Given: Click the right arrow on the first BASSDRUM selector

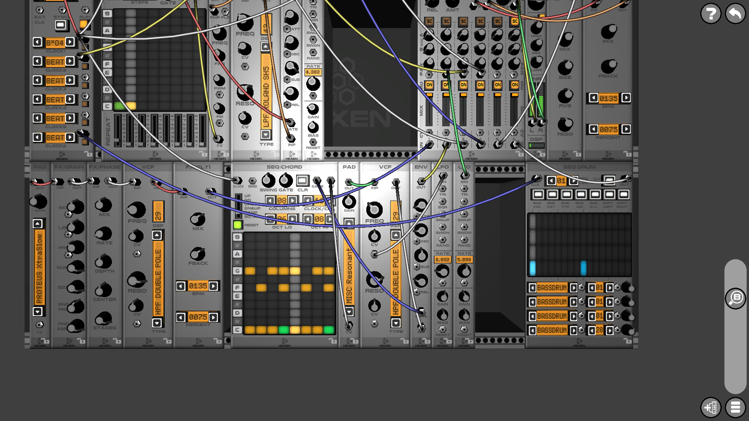Looking at the screenshot, I should coord(573,288).
